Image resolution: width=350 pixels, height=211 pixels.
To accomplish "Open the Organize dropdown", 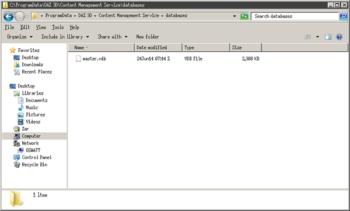I will (20, 37).
